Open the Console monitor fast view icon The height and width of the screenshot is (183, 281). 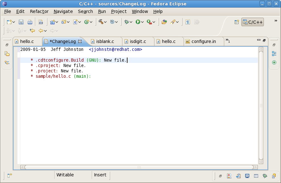click(x=247, y=176)
